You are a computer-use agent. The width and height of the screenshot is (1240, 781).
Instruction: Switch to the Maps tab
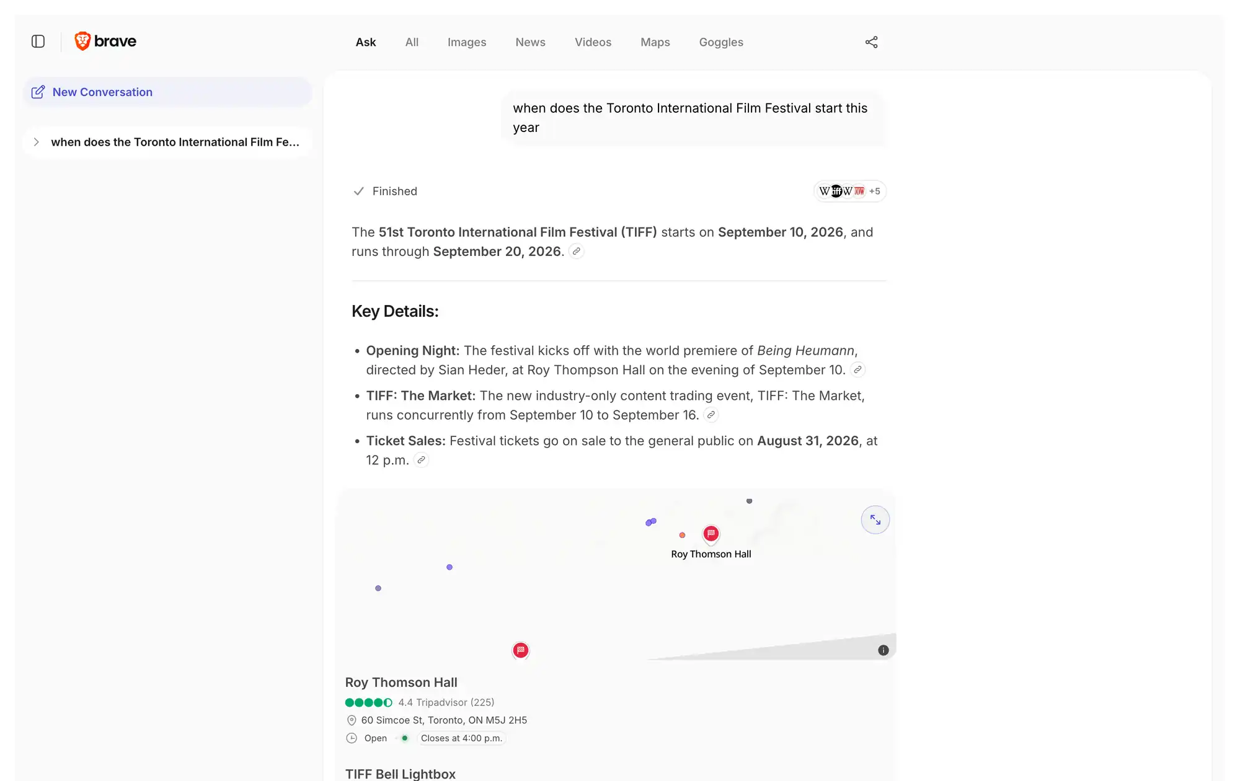655,42
